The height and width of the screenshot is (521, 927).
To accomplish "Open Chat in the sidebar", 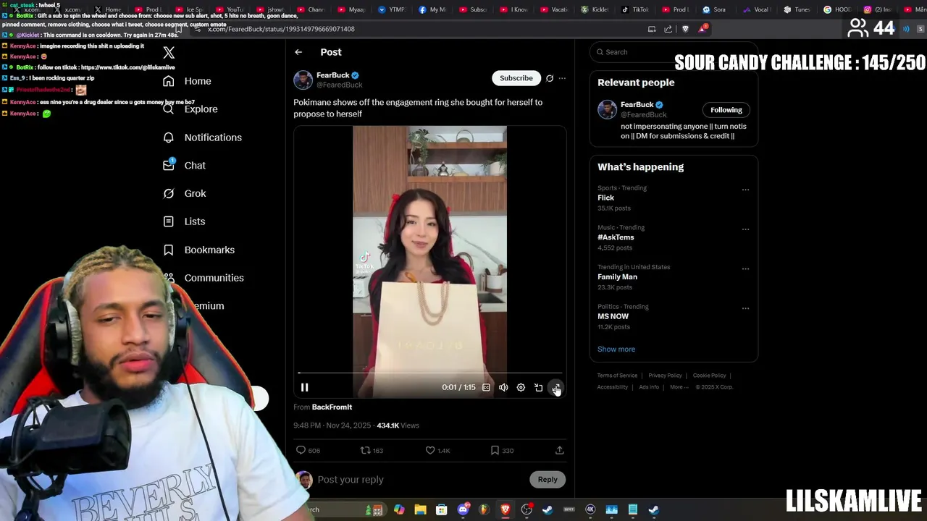I will 185,166.
